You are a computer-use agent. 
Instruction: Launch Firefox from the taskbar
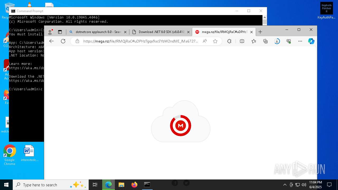(134, 185)
